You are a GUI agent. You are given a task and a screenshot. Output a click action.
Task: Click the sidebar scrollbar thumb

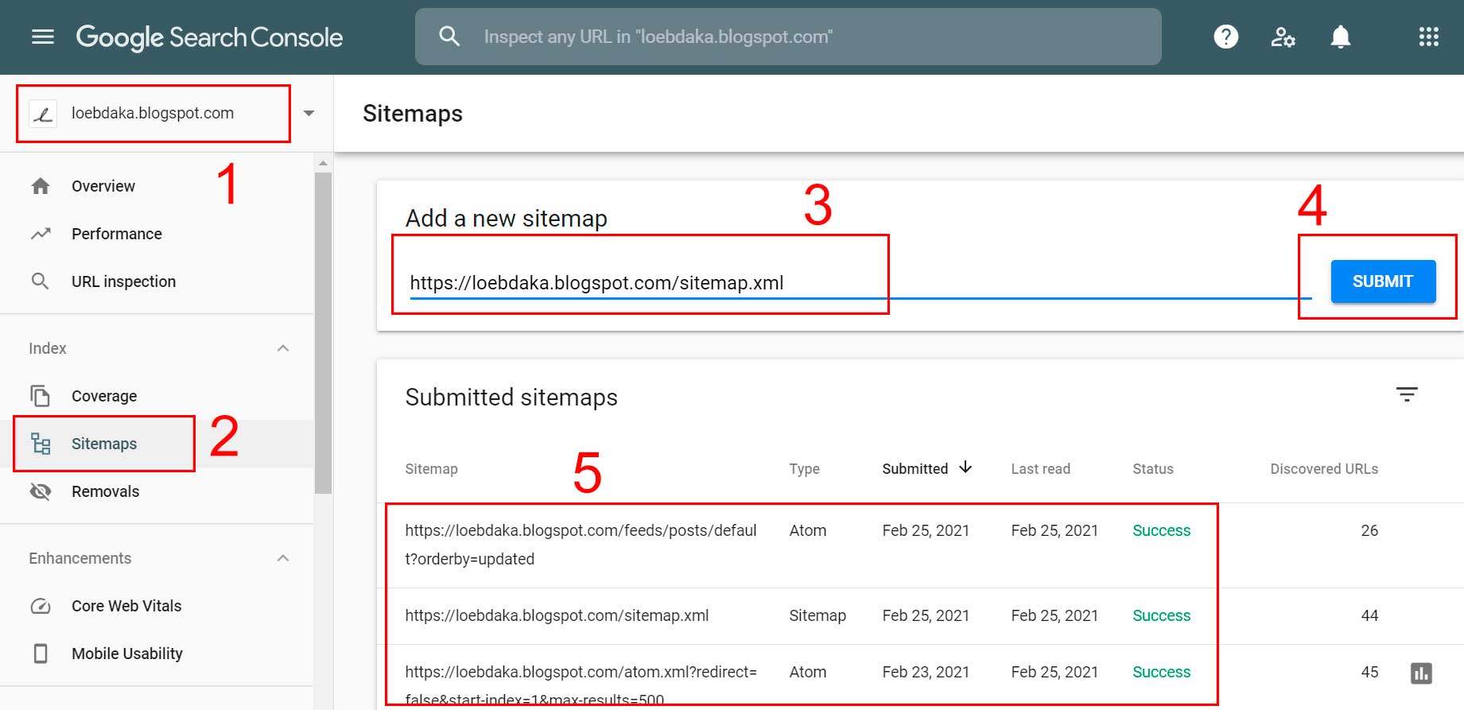click(x=323, y=332)
